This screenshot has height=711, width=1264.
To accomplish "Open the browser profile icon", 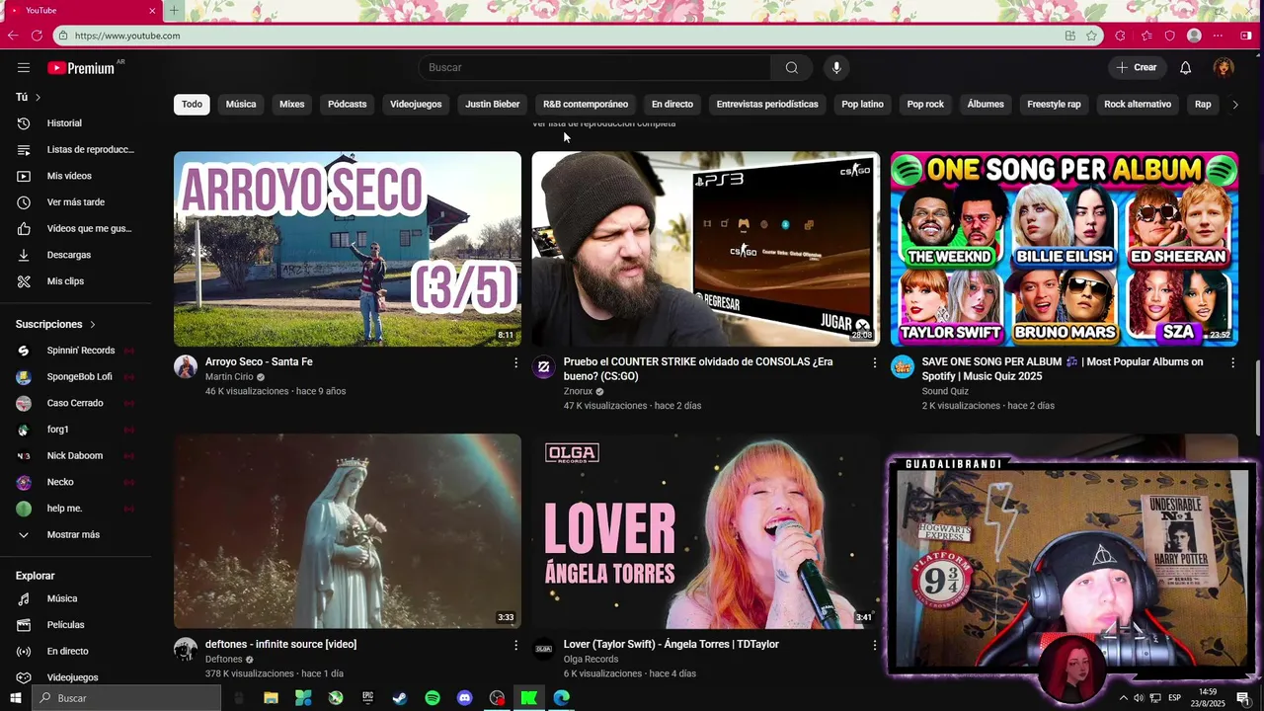I will point(1194,36).
